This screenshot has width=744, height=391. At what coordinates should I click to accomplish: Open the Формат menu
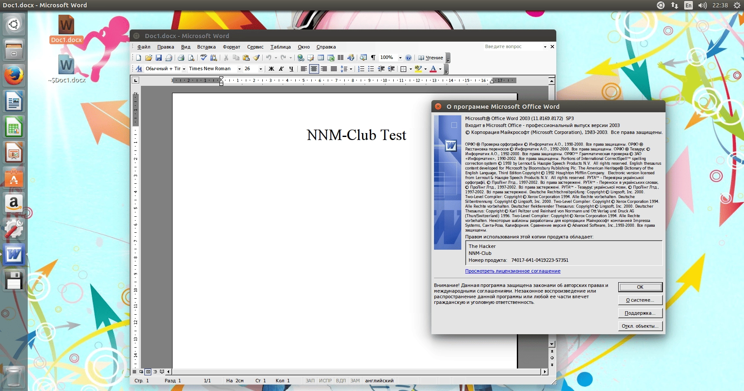click(x=232, y=47)
